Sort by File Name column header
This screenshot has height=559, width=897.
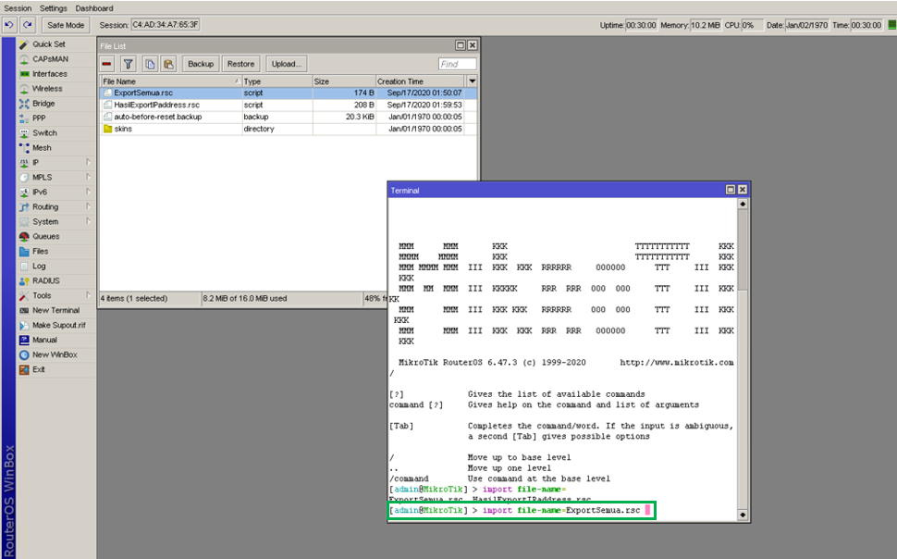171,81
